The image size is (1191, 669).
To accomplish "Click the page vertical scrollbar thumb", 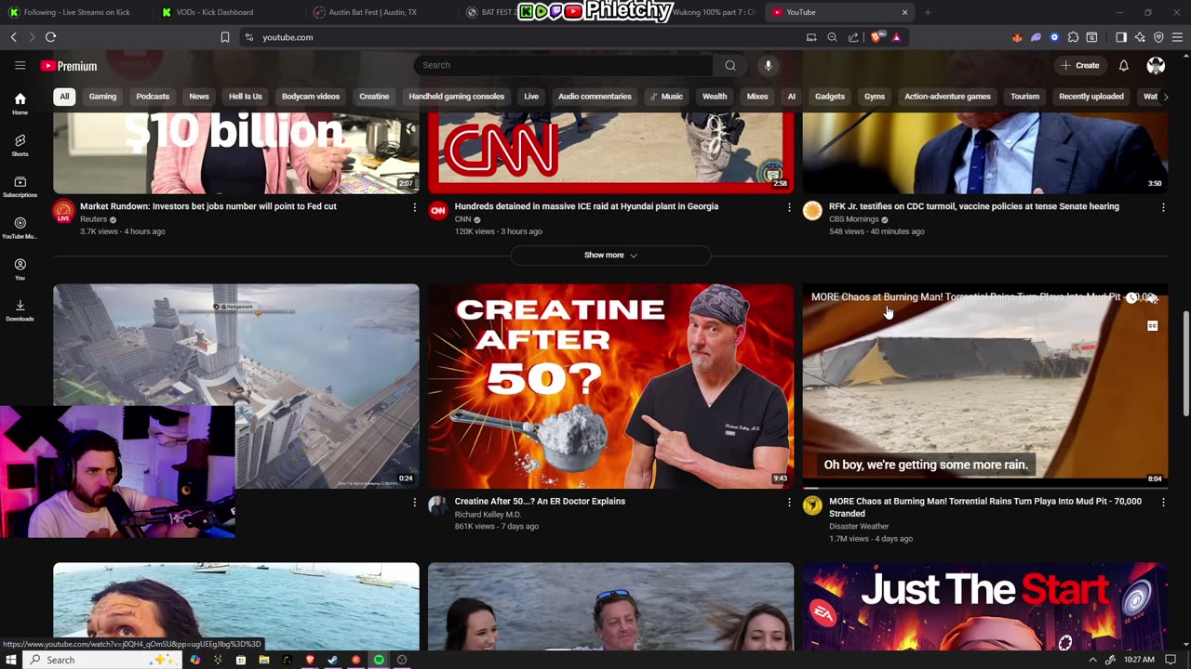I will point(1185,364).
